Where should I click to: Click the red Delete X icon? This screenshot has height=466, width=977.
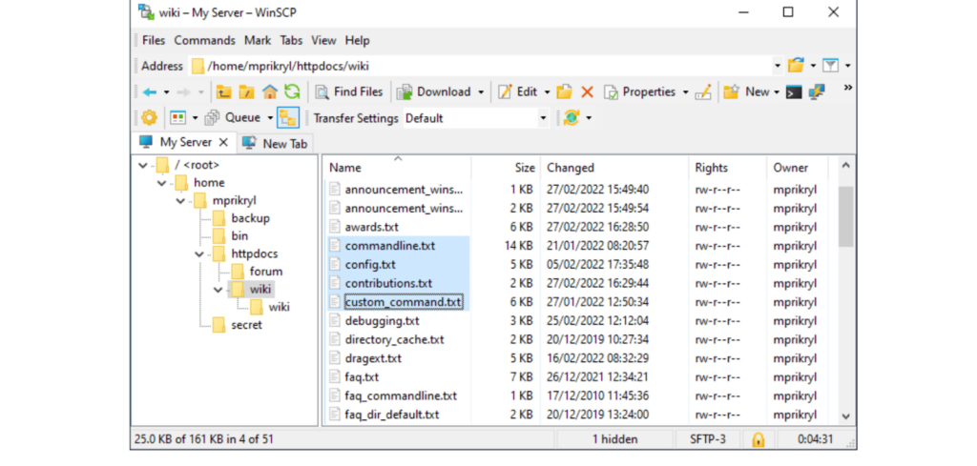[587, 92]
